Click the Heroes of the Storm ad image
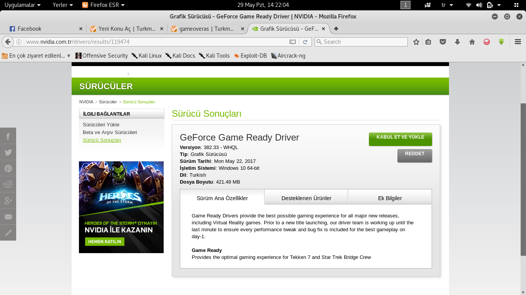This screenshot has width=526, height=295. click(121, 207)
